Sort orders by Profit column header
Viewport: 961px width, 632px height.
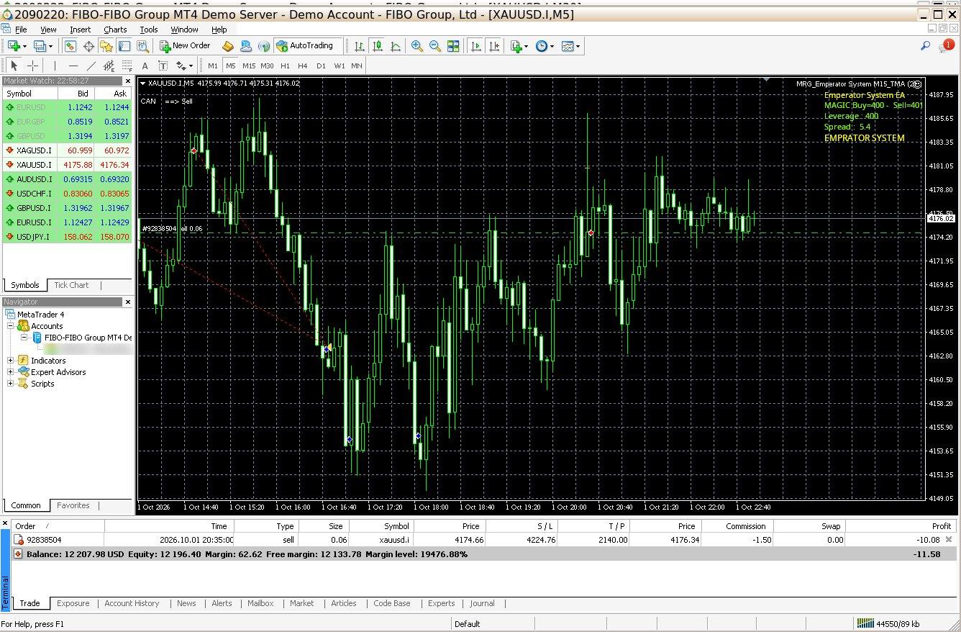[901, 526]
